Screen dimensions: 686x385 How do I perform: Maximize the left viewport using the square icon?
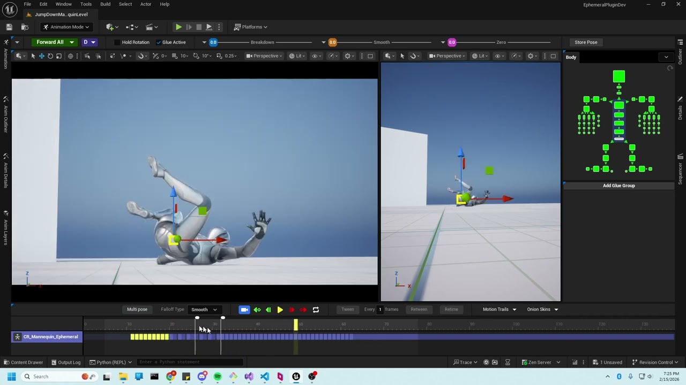(x=370, y=56)
